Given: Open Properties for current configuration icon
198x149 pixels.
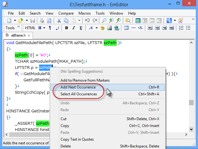Looking at the screenshot, I should tap(181, 20).
